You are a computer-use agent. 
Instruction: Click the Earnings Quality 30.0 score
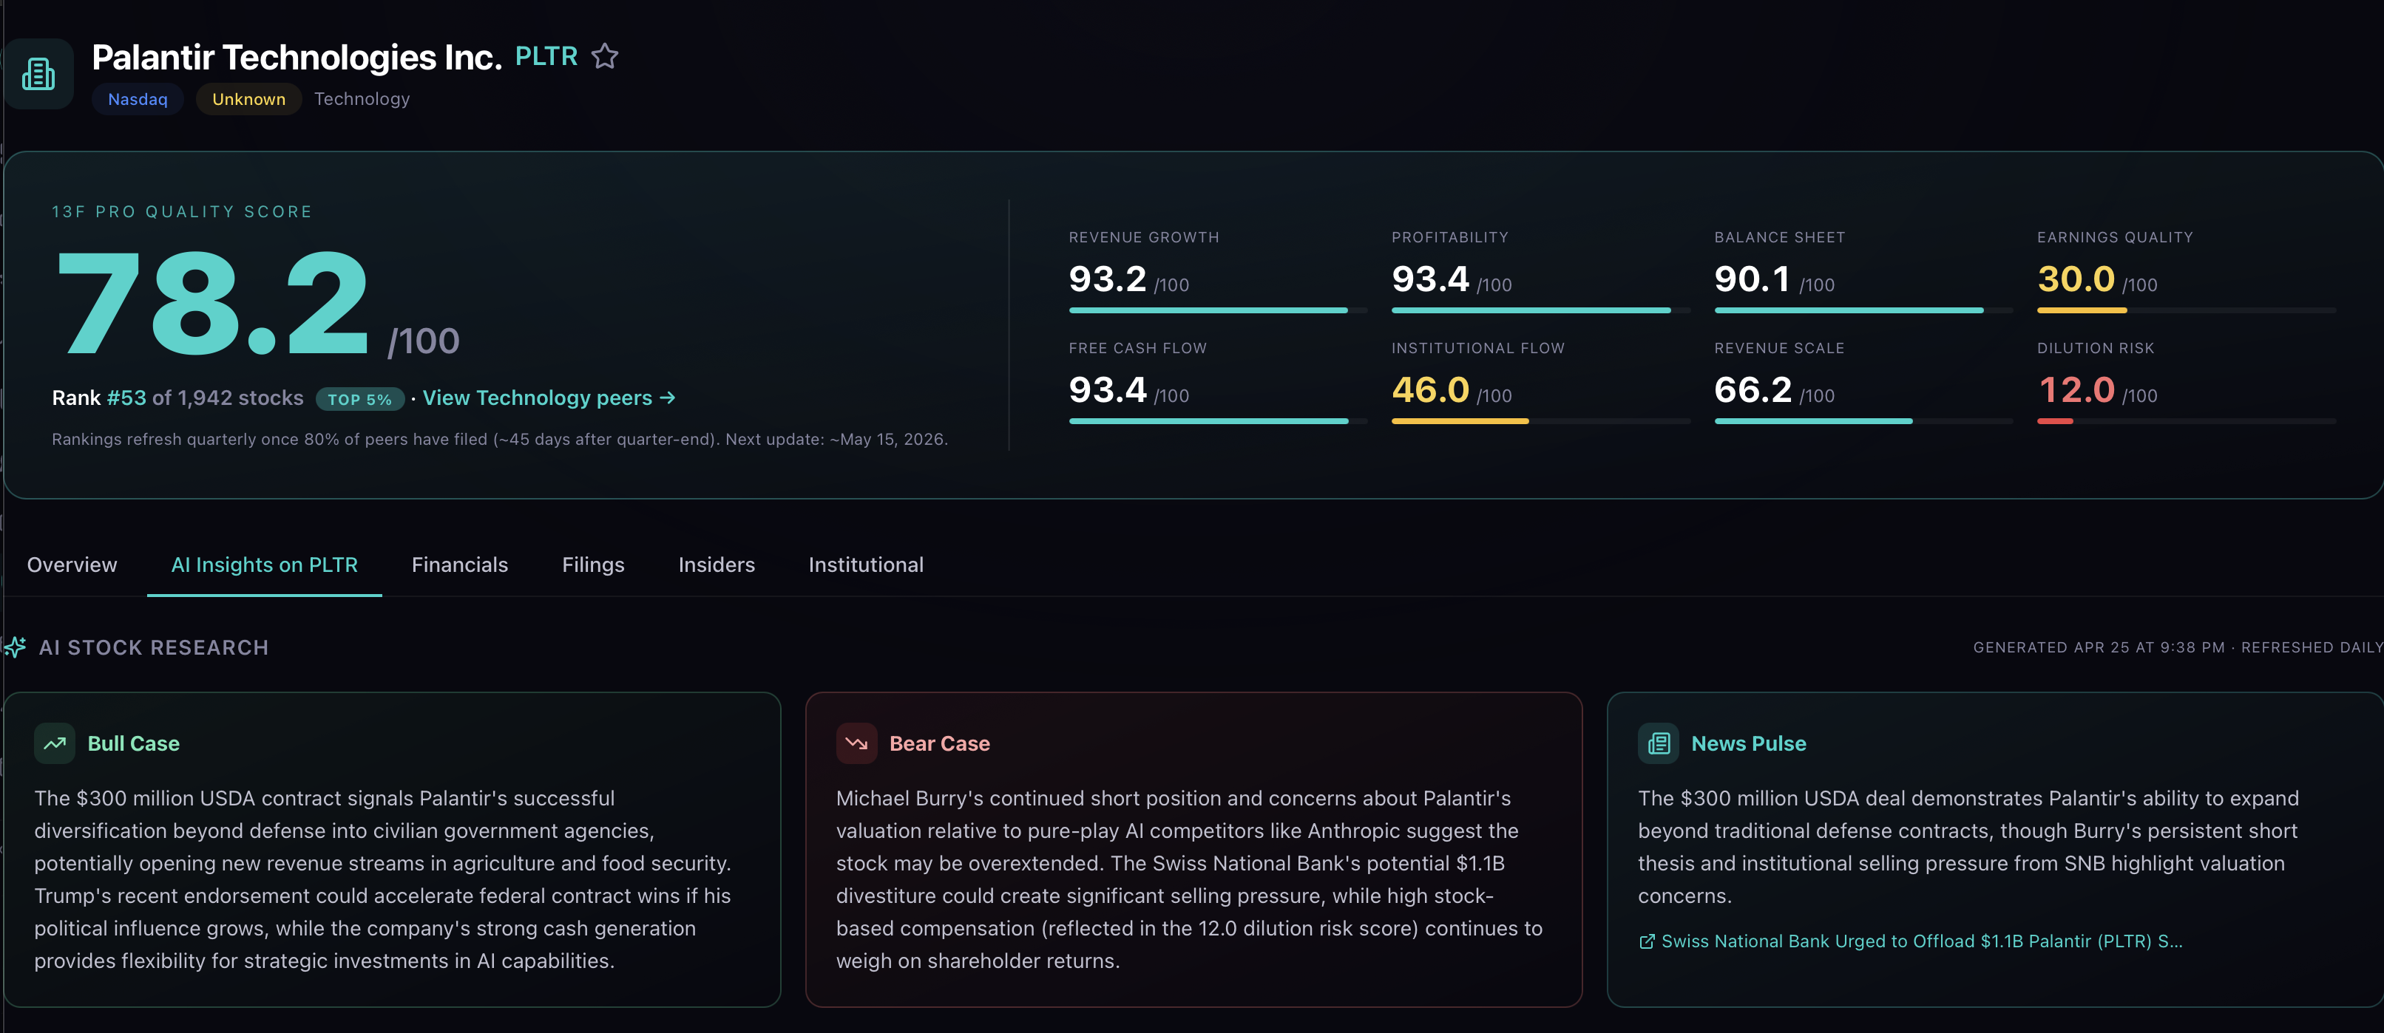[2076, 279]
